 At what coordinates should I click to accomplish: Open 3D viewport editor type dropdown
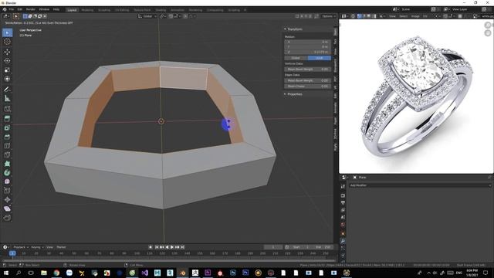tap(6, 16)
